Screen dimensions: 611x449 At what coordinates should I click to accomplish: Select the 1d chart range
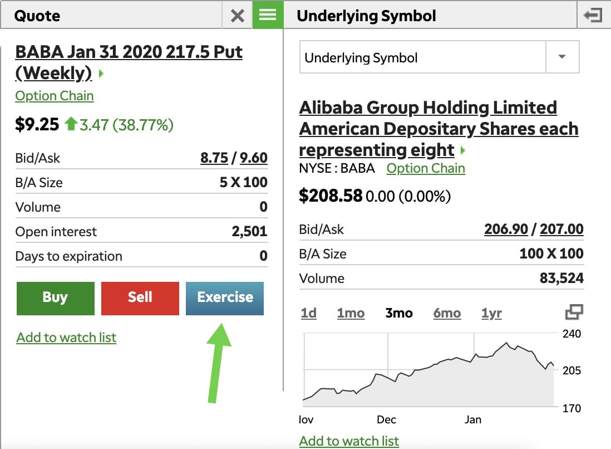309,313
